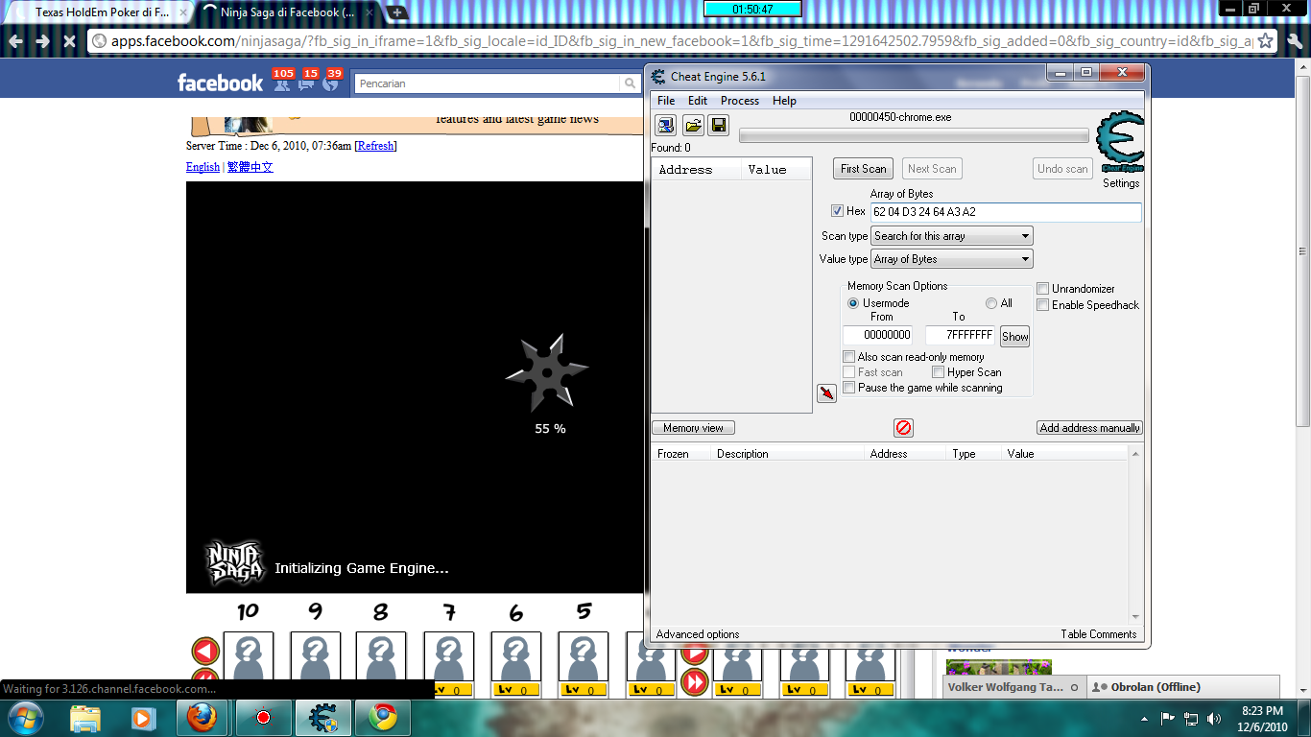Click the red double-arrow right friend button

(x=695, y=682)
